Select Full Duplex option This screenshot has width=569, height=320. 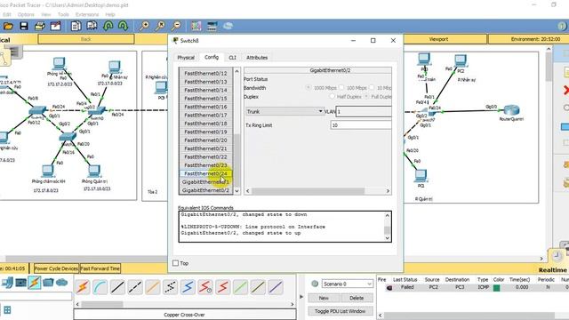pos(366,97)
